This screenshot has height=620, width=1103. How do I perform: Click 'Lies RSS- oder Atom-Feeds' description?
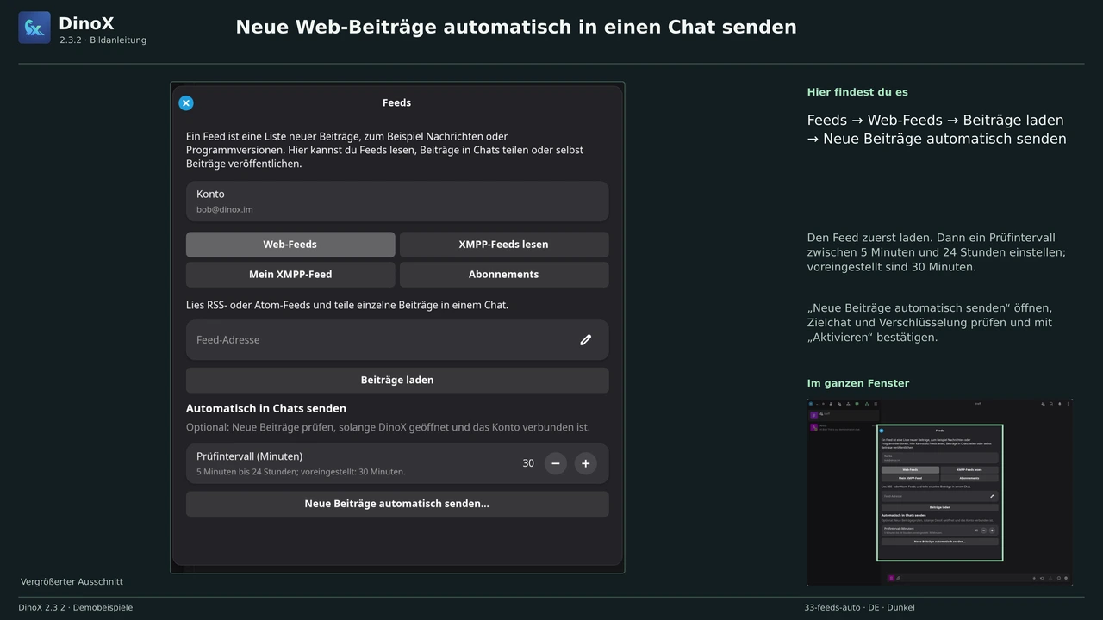click(347, 305)
